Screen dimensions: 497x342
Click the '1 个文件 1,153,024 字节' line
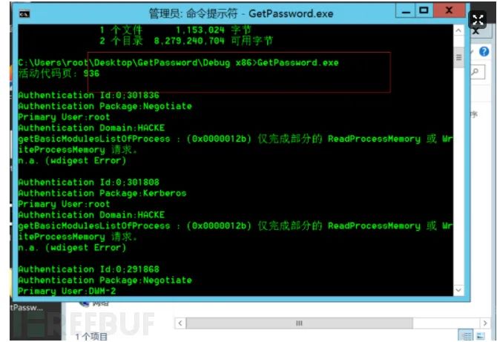[x=176, y=30]
